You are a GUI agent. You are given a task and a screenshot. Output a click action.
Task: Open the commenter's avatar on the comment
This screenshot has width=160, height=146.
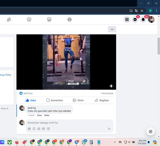pyautogui.click(x=22, y=108)
